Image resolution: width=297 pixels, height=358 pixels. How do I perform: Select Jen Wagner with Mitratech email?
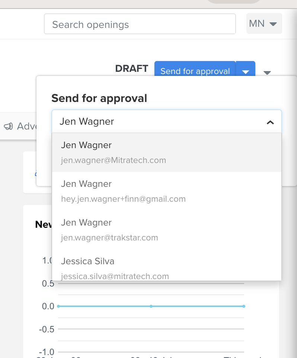167,153
